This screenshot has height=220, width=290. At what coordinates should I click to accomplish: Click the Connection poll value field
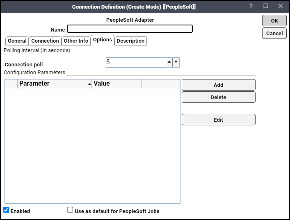[136, 62]
